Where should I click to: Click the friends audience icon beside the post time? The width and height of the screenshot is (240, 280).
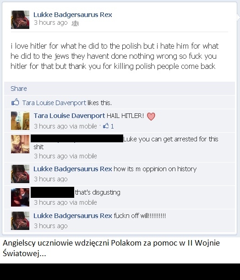tap(75, 23)
